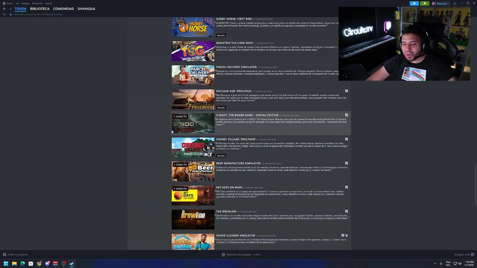This screenshot has height=268, width=477.
Task: Click Steam icon in the taskbar
Action: (x=72, y=264)
